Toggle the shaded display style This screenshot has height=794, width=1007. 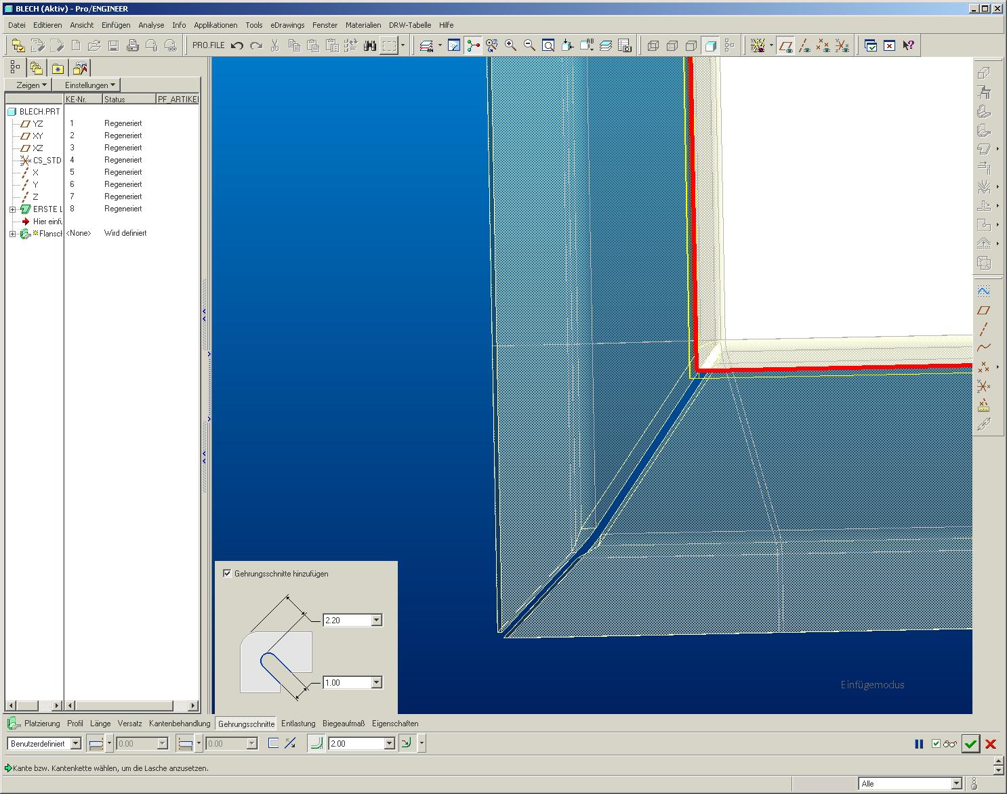[710, 45]
